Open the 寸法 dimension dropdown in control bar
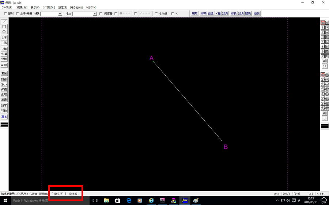329x205 pixels. pos(95,14)
